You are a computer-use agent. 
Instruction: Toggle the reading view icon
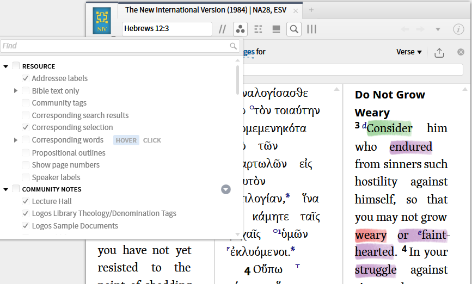(276, 29)
